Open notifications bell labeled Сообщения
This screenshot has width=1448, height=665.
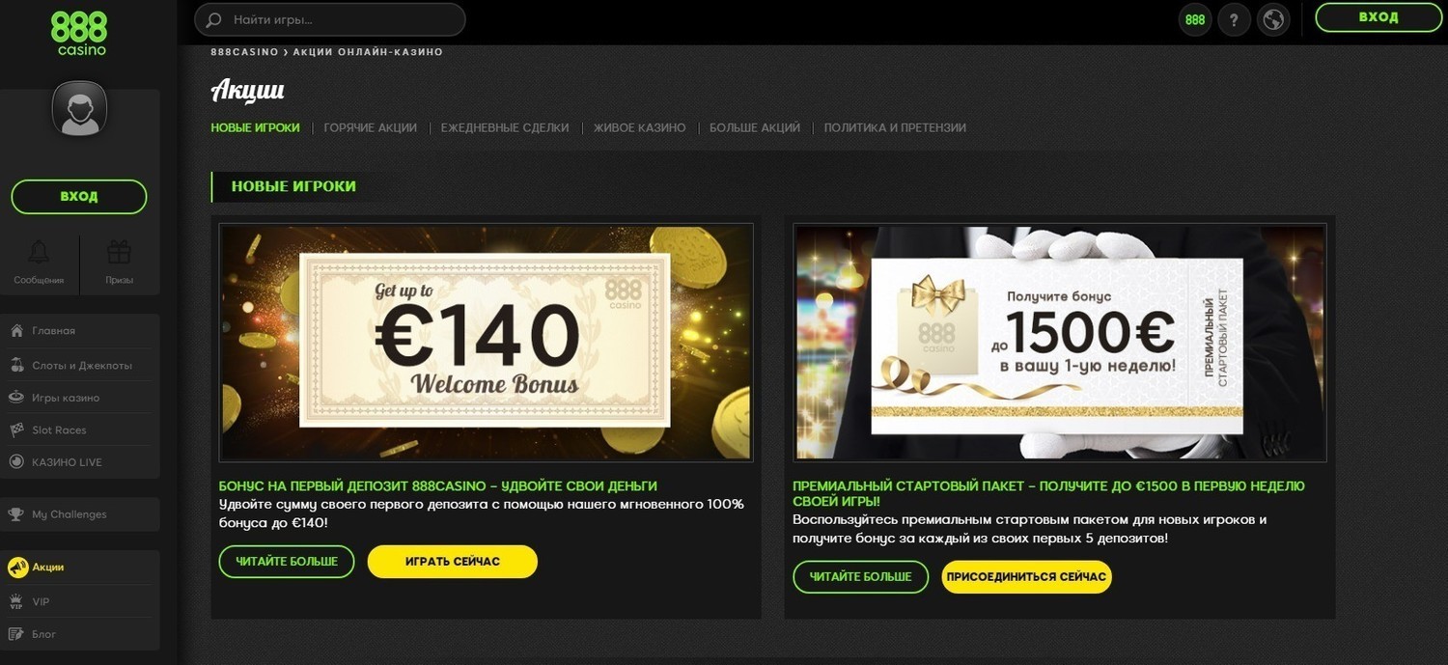click(x=40, y=263)
